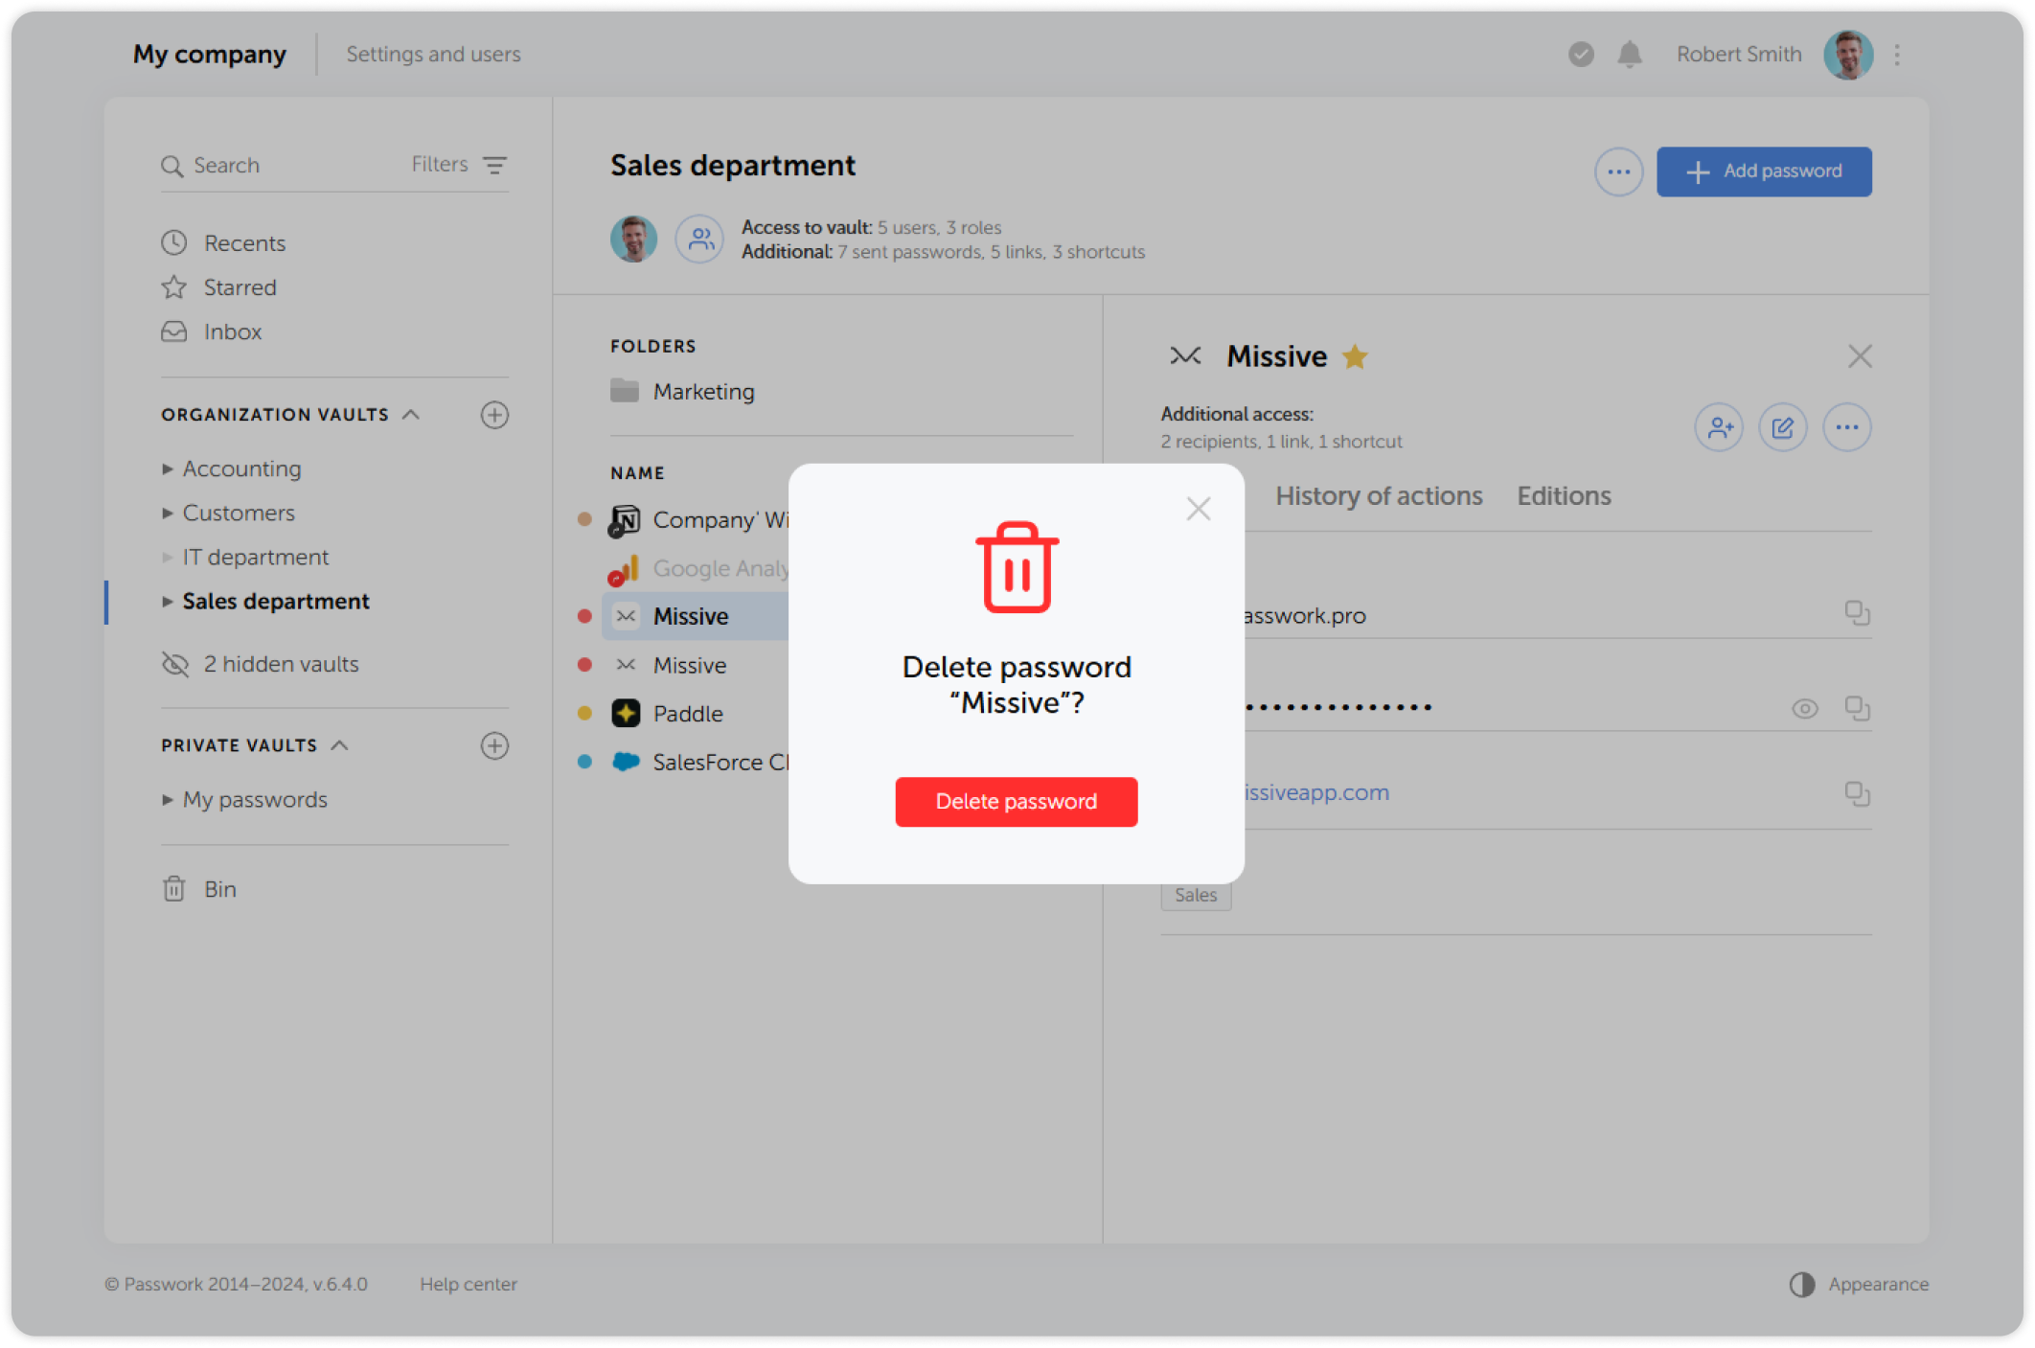Open the notifications bell
The width and height of the screenshot is (2035, 1348).
pyautogui.click(x=1629, y=55)
